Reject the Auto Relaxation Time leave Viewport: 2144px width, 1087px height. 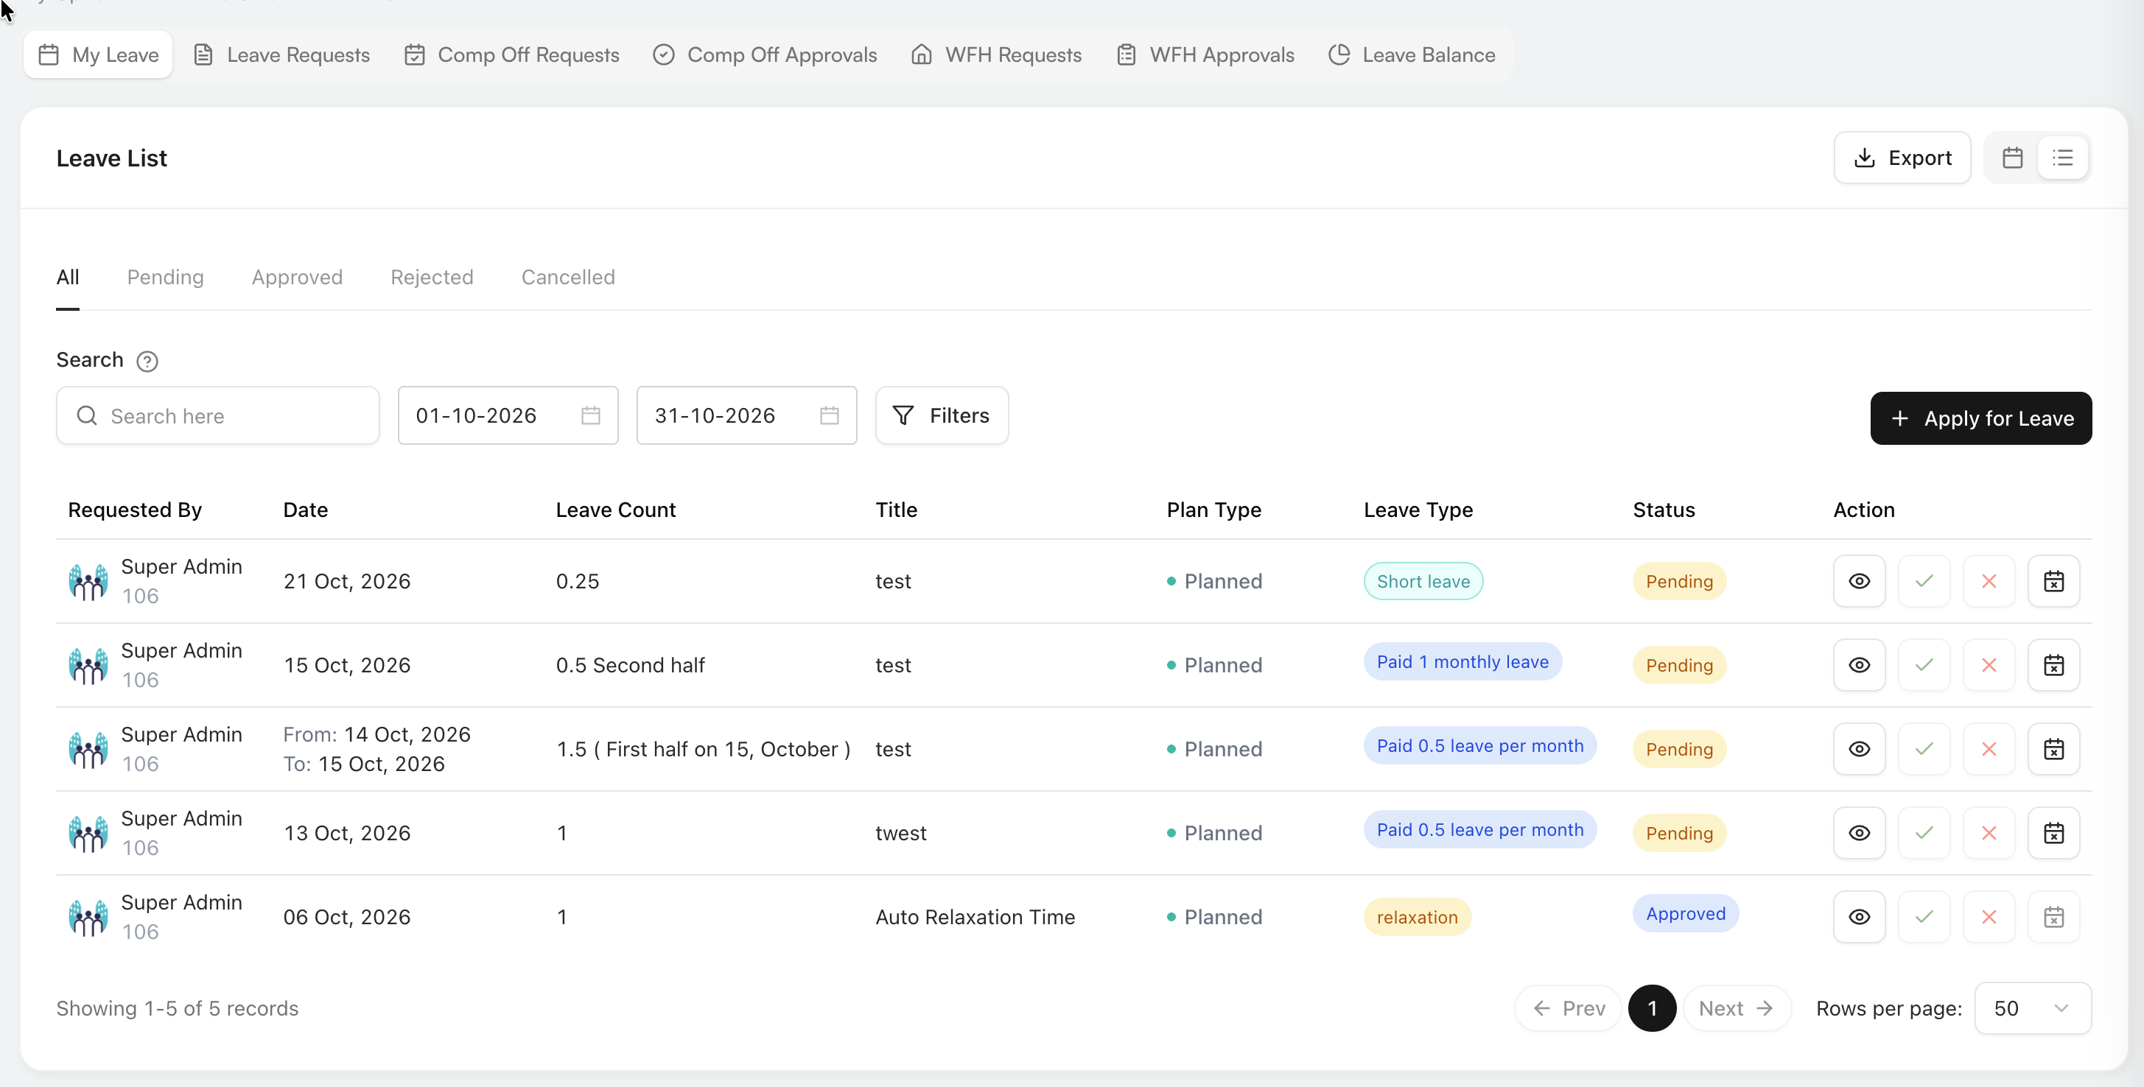(1989, 916)
